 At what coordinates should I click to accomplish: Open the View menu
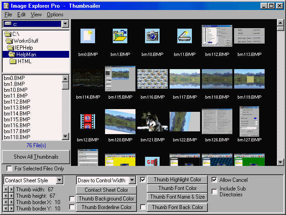pyautogui.click(x=36, y=15)
